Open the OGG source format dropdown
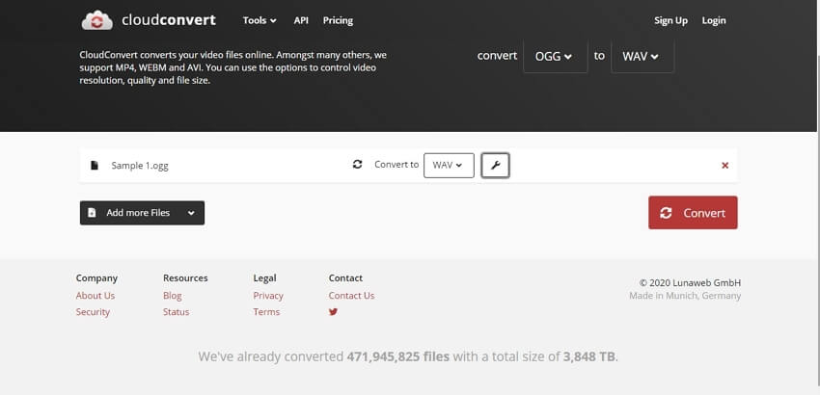The image size is (820, 395). (555, 56)
